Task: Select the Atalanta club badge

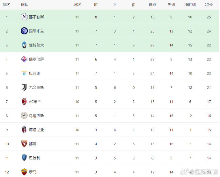Action: (x=24, y=45)
